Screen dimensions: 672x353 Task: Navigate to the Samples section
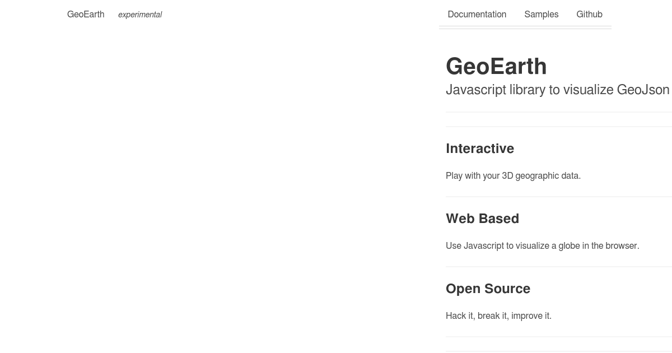pyautogui.click(x=541, y=15)
